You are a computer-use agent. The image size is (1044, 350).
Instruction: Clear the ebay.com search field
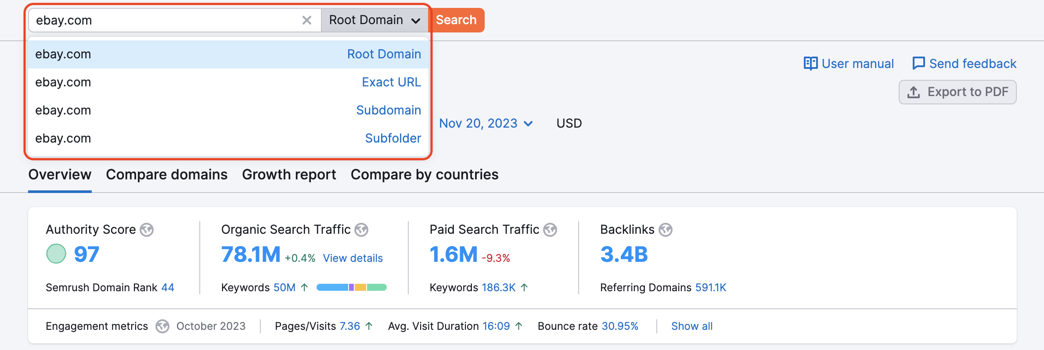click(x=307, y=20)
